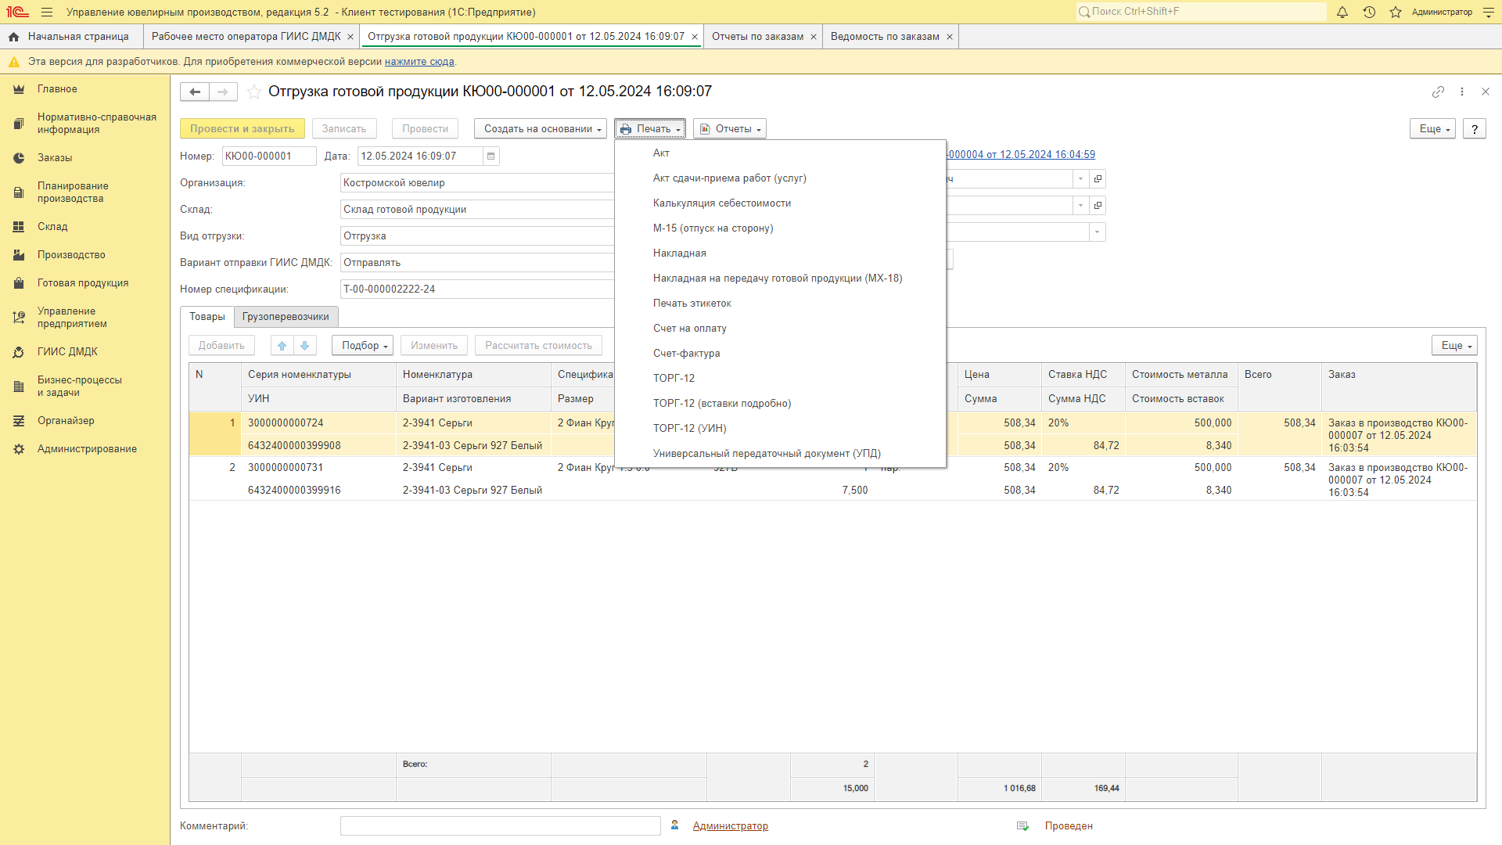Click the Комментарий input field
The width and height of the screenshot is (1502, 845).
(x=501, y=826)
